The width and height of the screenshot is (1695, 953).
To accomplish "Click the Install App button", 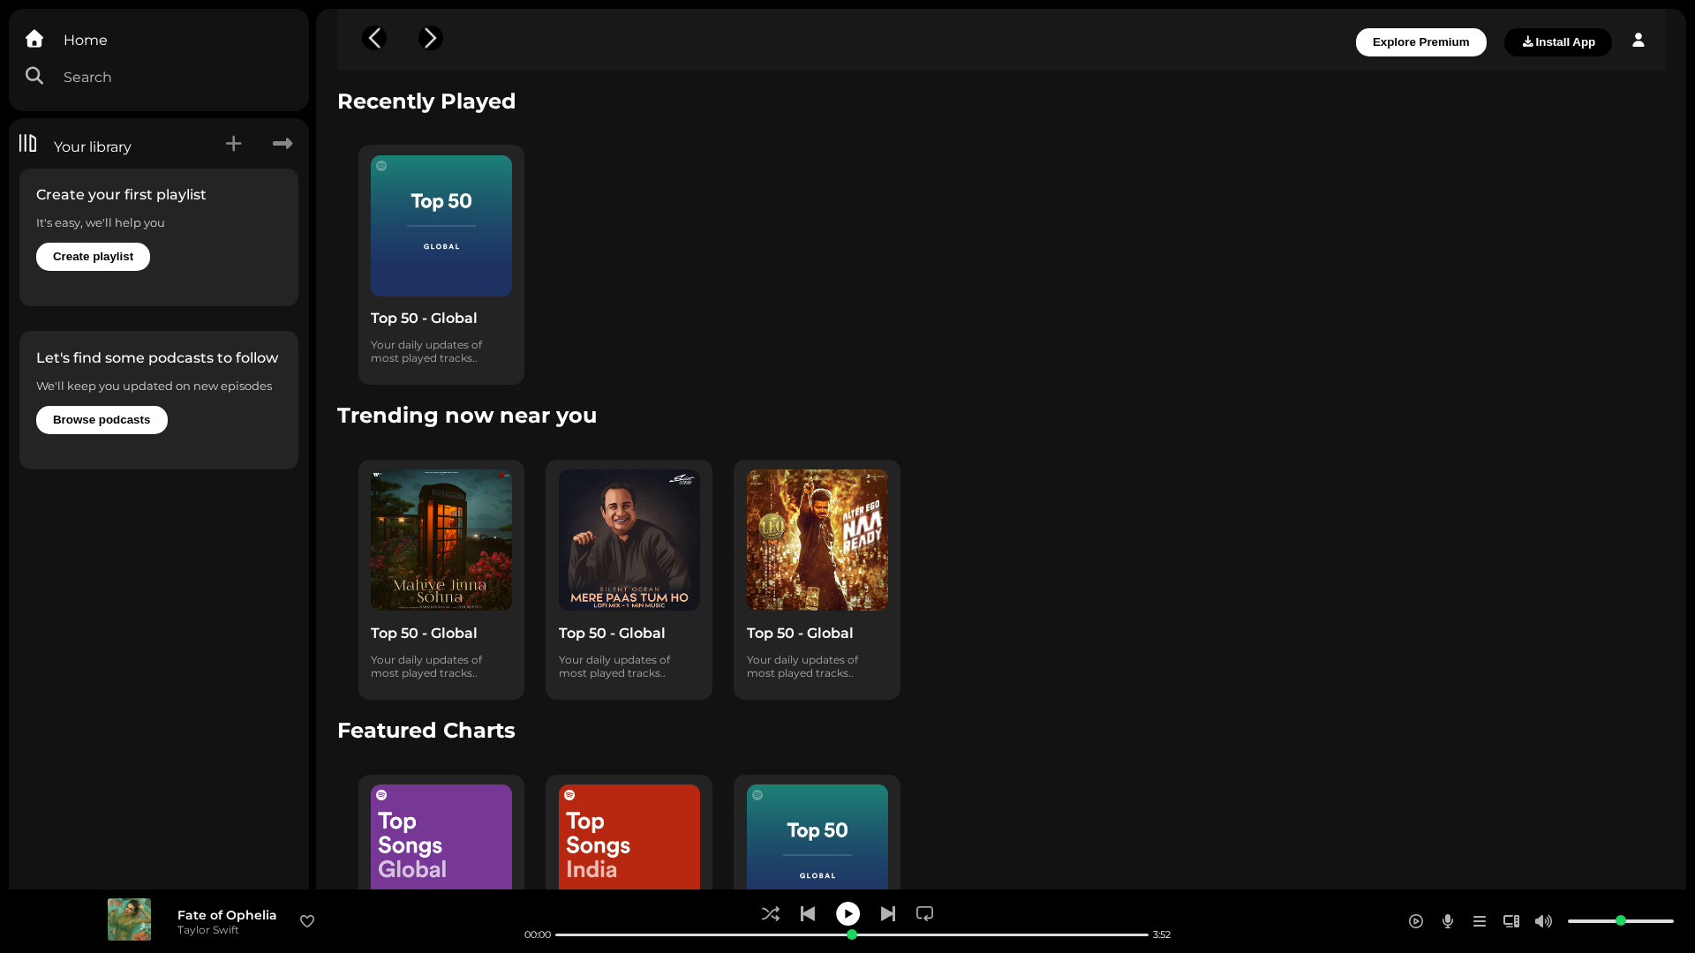I will [x=1557, y=42].
